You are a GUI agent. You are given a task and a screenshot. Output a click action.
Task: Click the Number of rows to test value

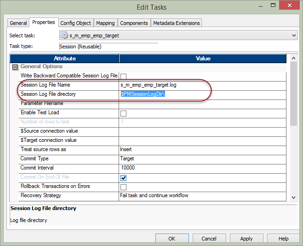202,122
